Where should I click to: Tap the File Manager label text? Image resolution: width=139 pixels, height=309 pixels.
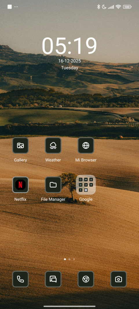(53, 199)
